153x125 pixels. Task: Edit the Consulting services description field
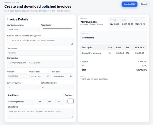pyautogui.click(x=21, y=102)
